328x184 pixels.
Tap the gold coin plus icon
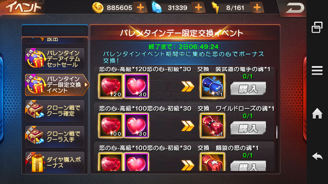140,8
